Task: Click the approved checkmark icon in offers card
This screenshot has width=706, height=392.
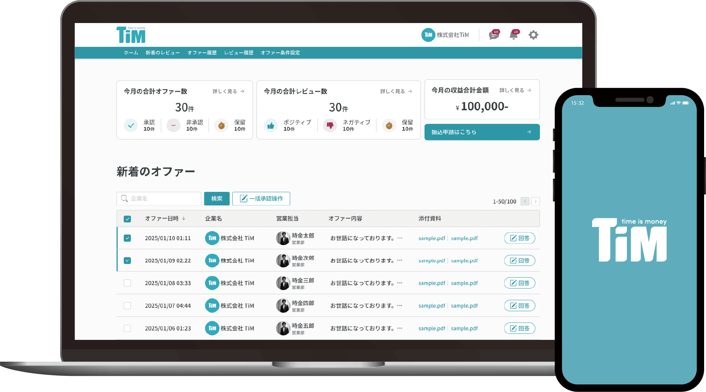Action: coord(131,125)
